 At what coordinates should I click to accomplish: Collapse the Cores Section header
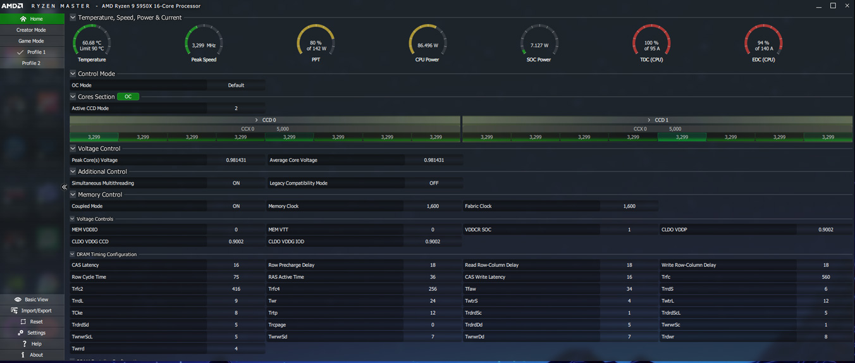point(73,97)
